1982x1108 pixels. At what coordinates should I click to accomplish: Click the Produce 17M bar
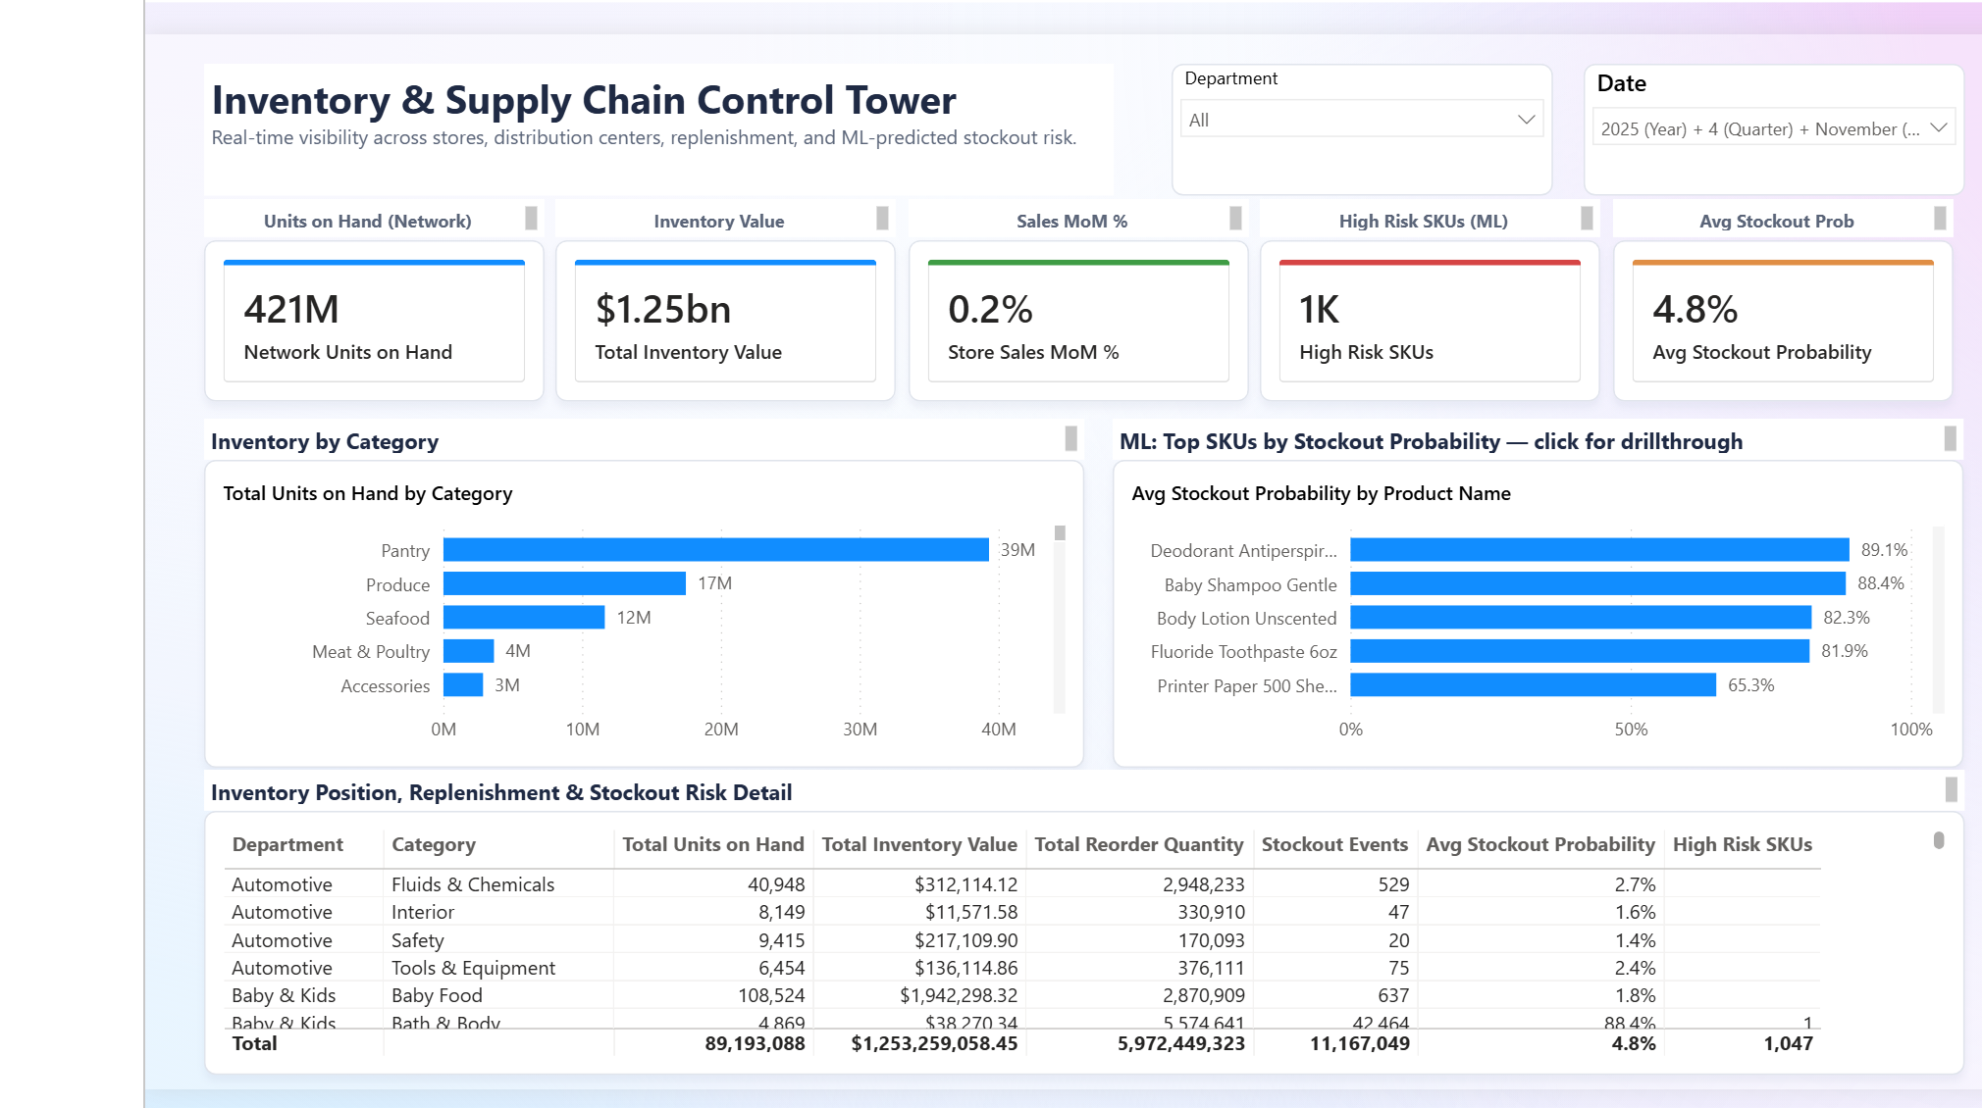564,583
